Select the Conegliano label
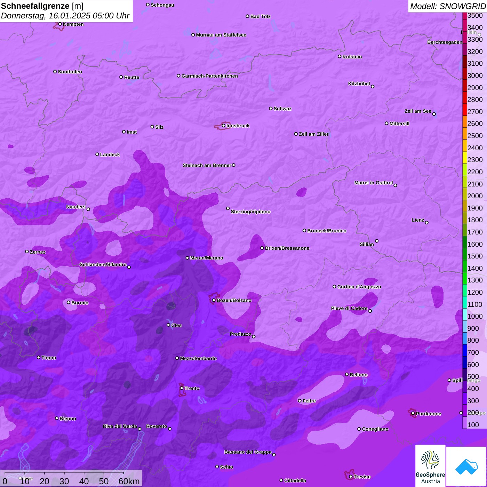Image resolution: width=487 pixels, height=487 pixels. point(375,429)
